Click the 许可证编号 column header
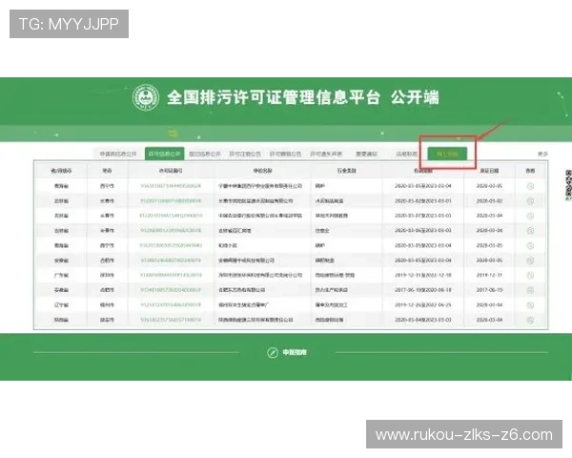 pyautogui.click(x=171, y=171)
